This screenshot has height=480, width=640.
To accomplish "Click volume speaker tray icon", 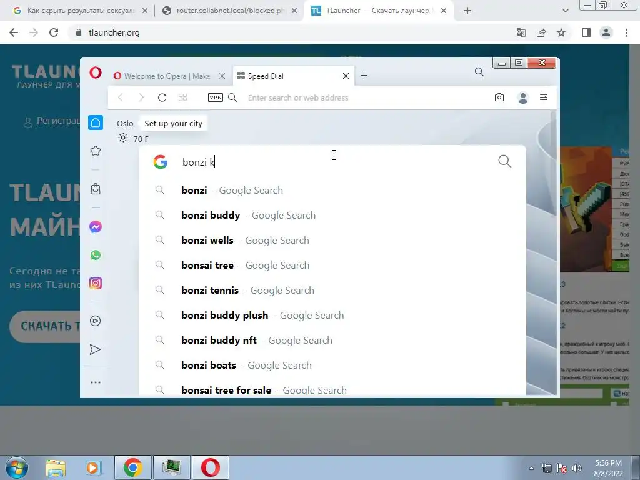I will 577,469.
